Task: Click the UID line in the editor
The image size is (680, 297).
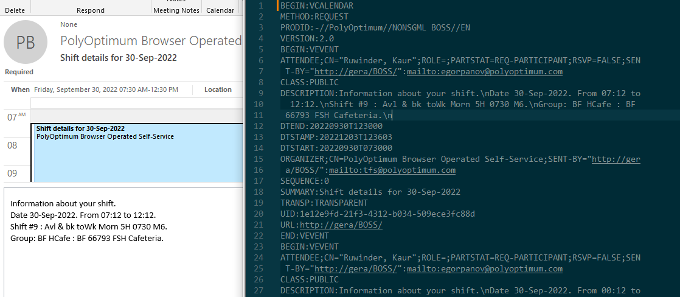Action: point(377,214)
